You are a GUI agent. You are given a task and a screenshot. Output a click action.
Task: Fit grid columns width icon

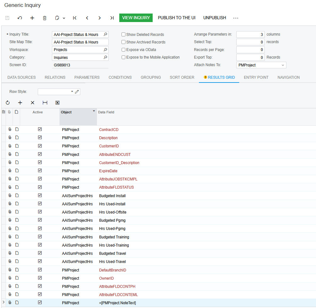(45, 103)
